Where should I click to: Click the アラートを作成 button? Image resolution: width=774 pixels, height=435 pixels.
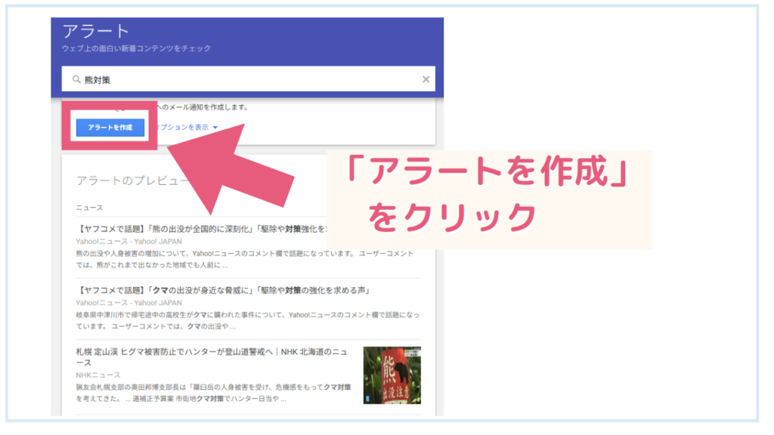(110, 127)
